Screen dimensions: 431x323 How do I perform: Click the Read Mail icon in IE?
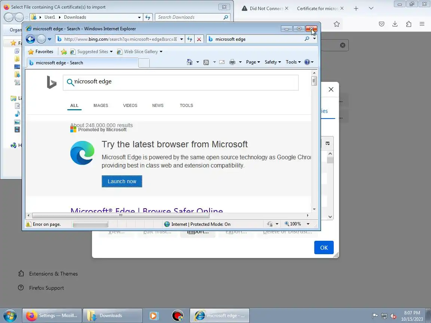tap(222, 62)
